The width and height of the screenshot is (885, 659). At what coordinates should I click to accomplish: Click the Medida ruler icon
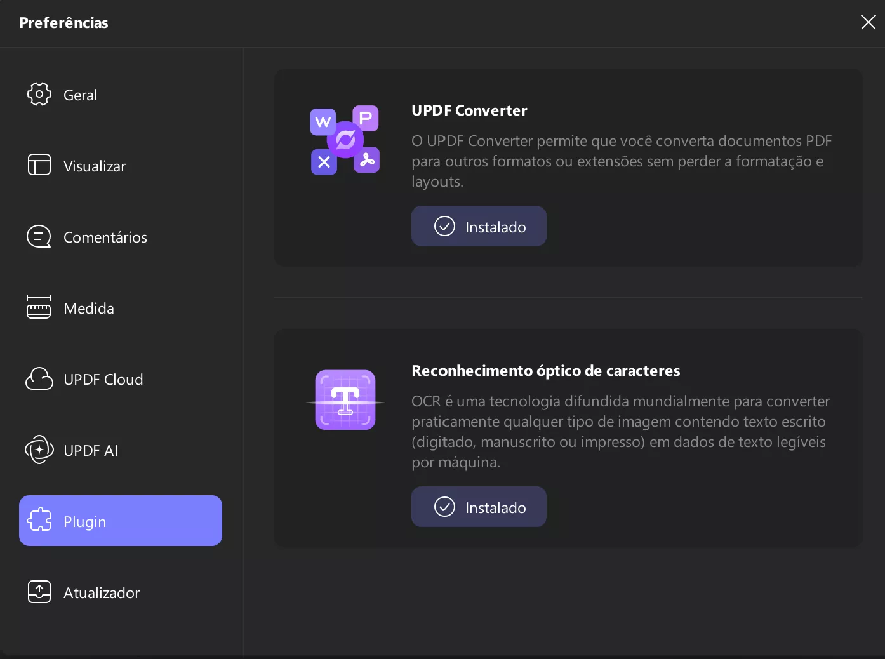(x=39, y=307)
